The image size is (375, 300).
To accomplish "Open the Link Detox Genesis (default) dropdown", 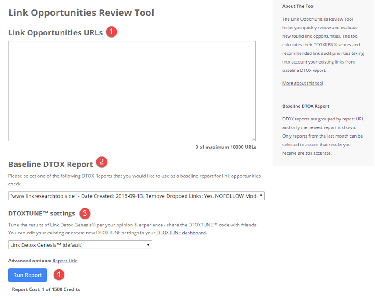I will pyautogui.click(x=80, y=245).
